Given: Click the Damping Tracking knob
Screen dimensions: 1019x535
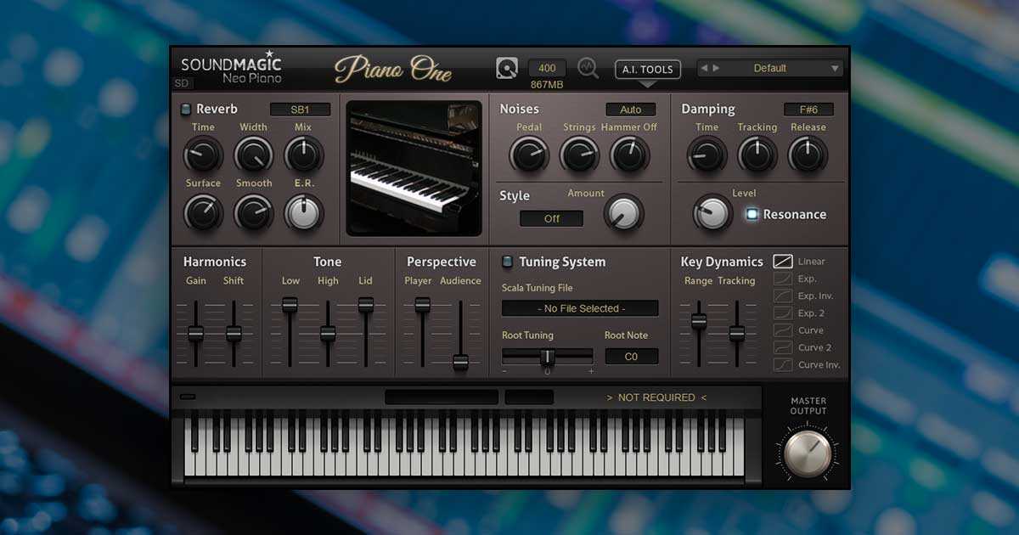Looking at the screenshot, I should coord(757,155).
